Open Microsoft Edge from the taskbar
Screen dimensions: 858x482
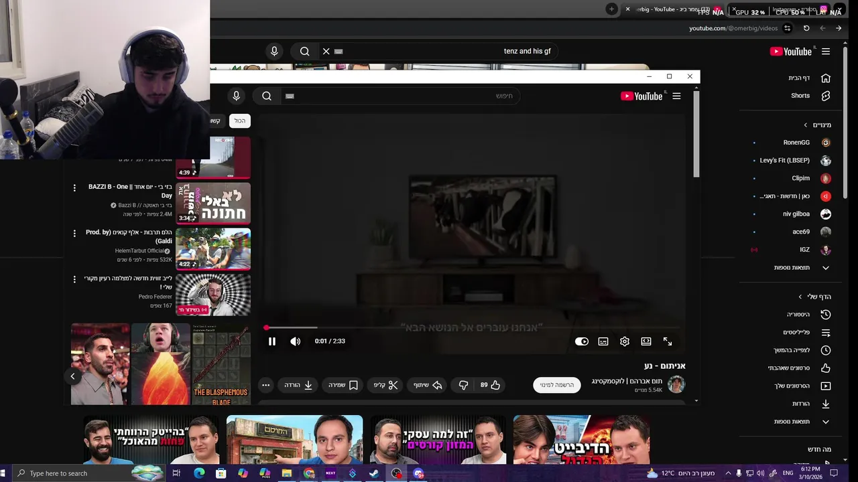199,473
